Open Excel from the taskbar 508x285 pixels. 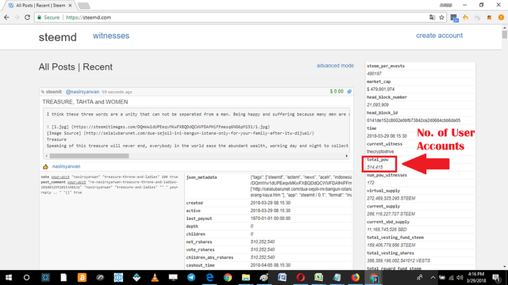(x=319, y=278)
